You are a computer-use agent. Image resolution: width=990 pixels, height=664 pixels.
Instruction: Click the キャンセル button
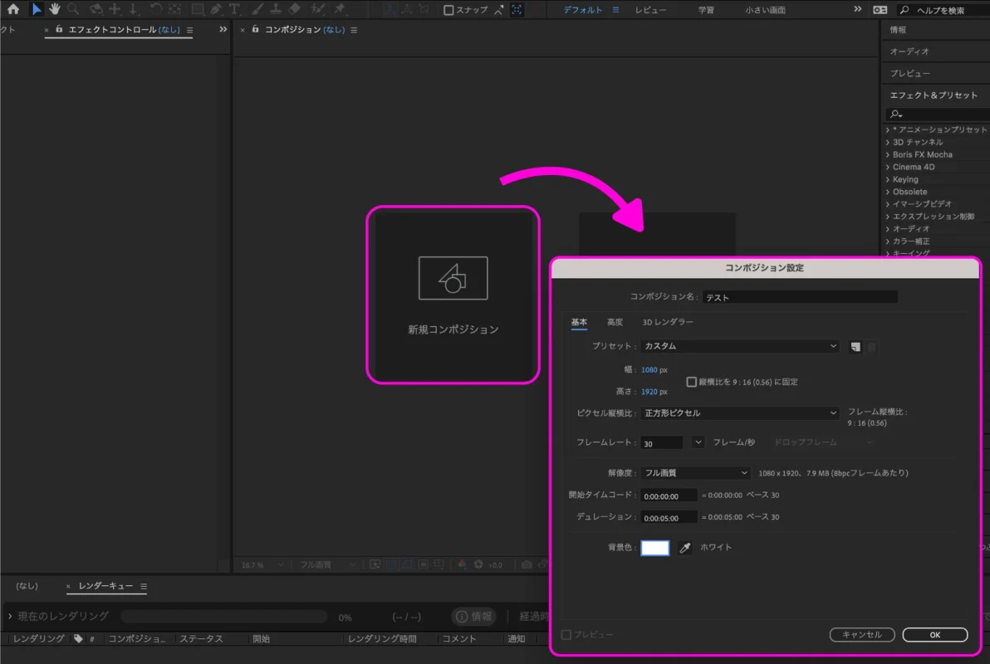tap(862, 635)
